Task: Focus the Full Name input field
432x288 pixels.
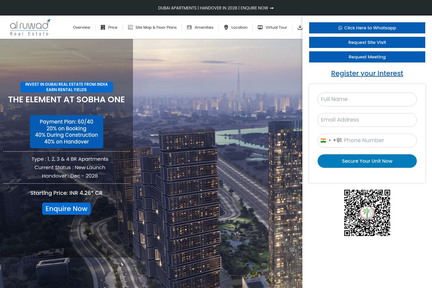Action: pos(367,99)
